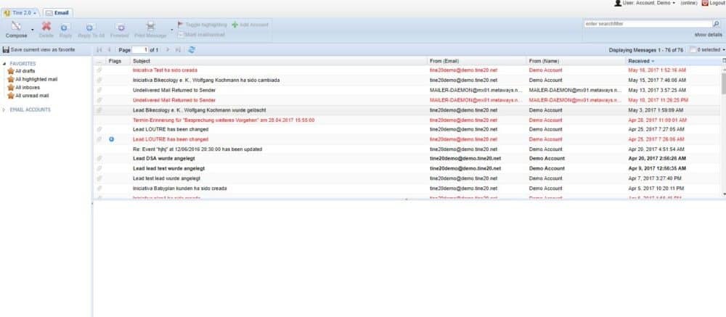The width and height of the screenshot is (726, 317).
Task: Click the search filter input field
Action: 646,24
